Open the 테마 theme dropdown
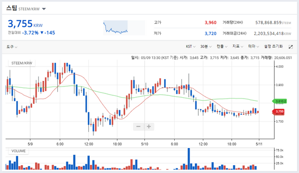Image resolution: width=299 pixels, height=173 pixels. 253,47
